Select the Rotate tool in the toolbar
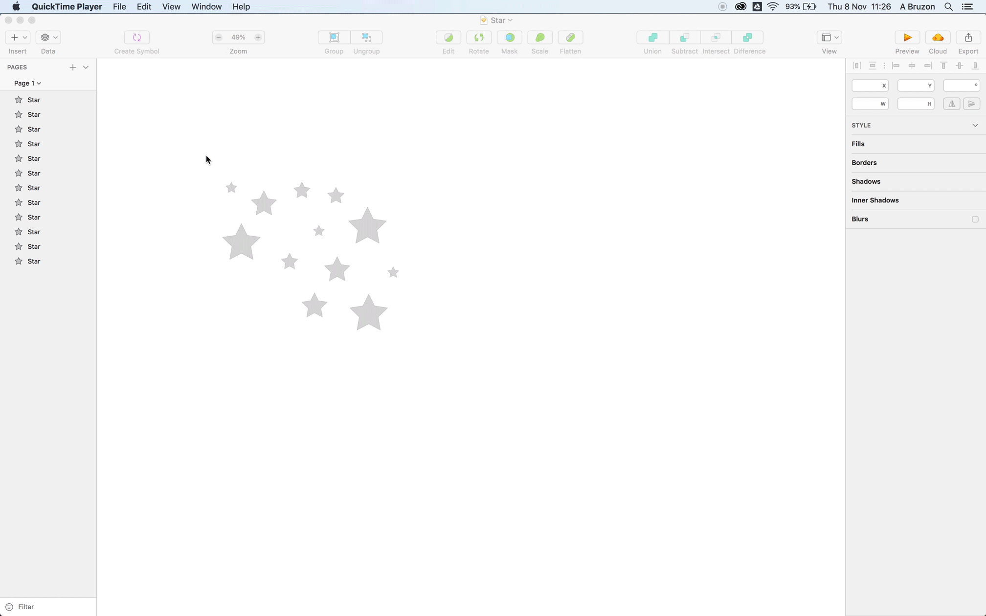Image resolution: width=986 pixels, height=616 pixels. point(479,38)
